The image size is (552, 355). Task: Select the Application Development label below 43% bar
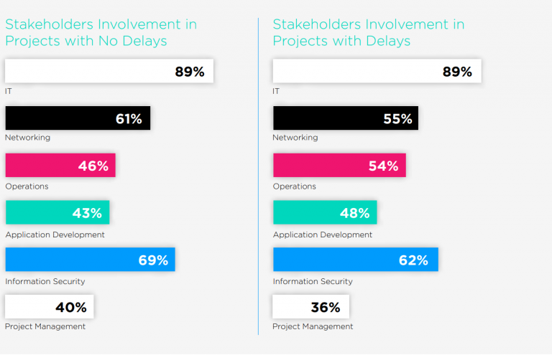[55, 235]
